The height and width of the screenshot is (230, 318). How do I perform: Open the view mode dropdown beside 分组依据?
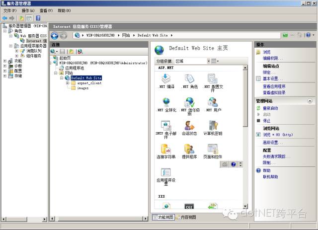pos(215,61)
